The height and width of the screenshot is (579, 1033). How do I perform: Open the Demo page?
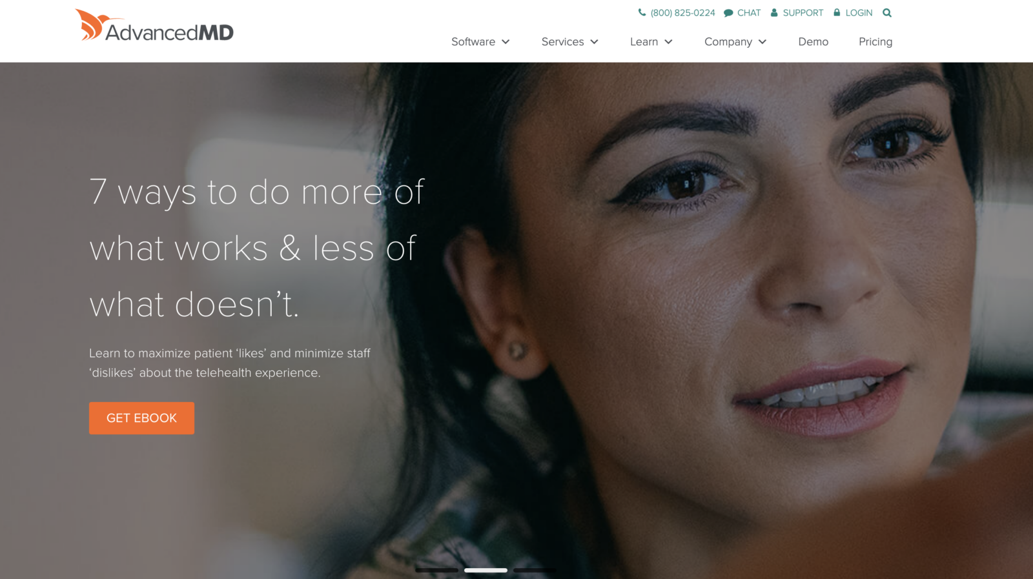(x=813, y=42)
